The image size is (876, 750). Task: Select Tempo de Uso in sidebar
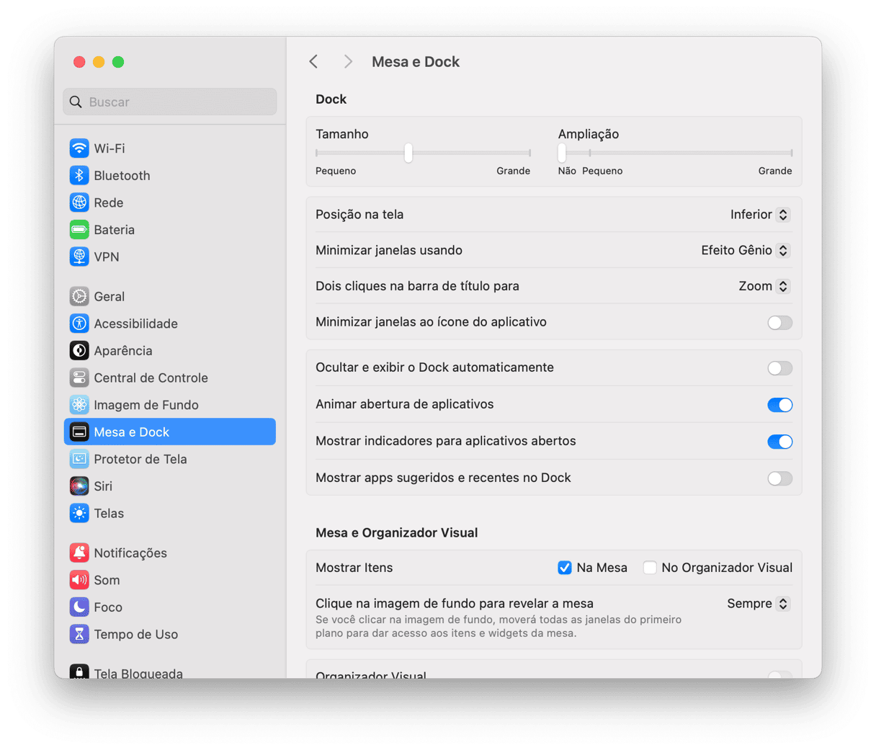click(x=170, y=634)
